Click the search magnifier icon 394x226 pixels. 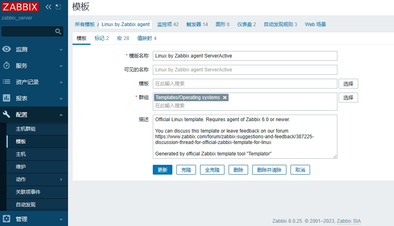pos(58,31)
